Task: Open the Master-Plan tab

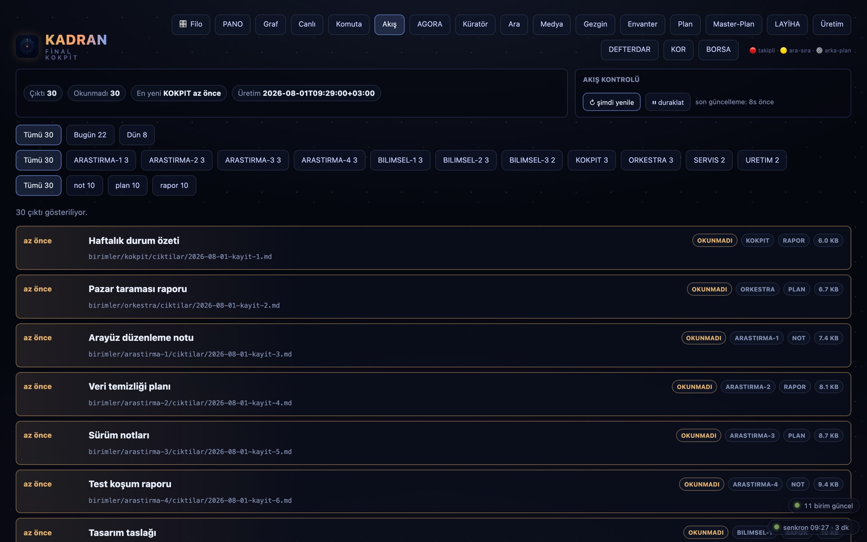Action: coord(733,24)
